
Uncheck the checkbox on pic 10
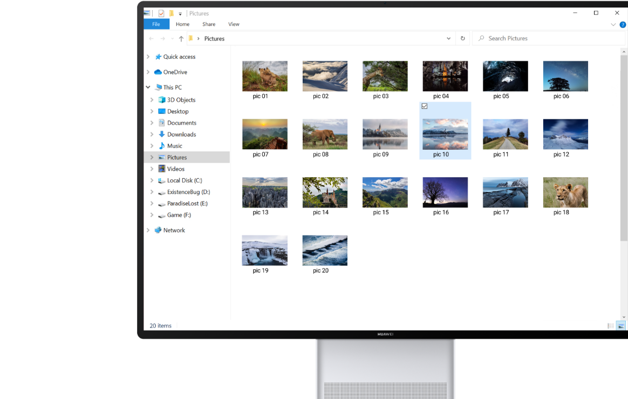(x=425, y=107)
